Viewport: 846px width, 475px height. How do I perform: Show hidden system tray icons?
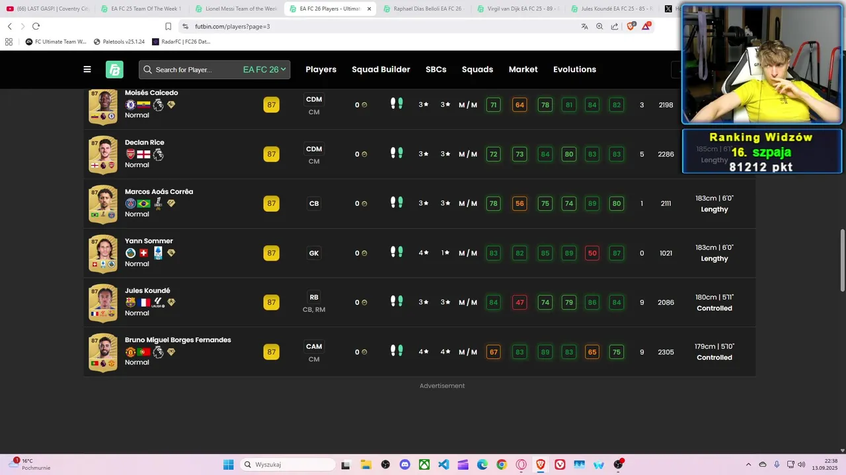pyautogui.click(x=748, y=464)
